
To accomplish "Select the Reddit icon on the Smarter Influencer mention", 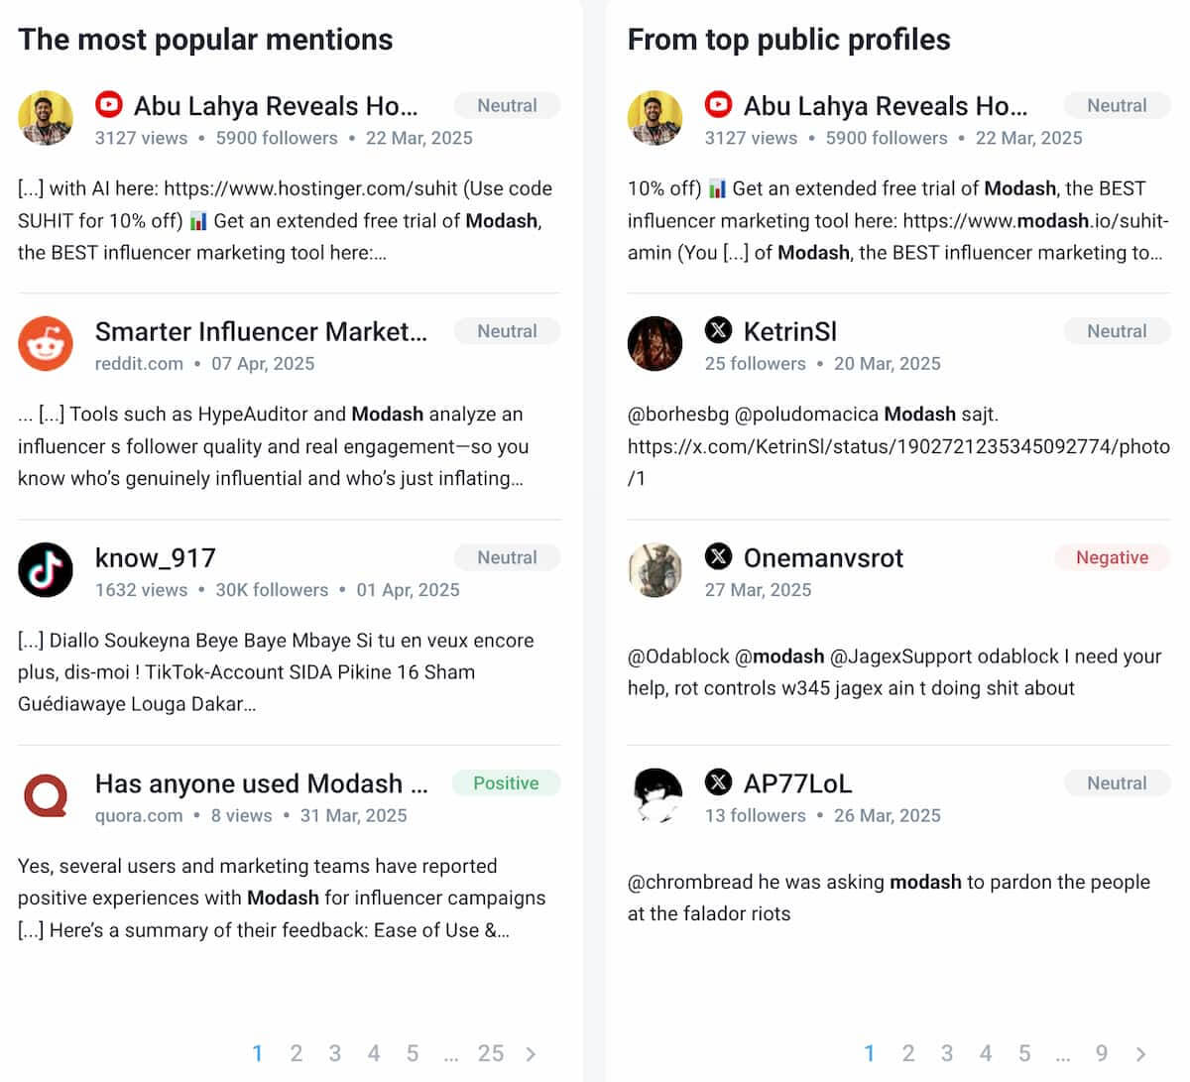I will coord(45,343).
